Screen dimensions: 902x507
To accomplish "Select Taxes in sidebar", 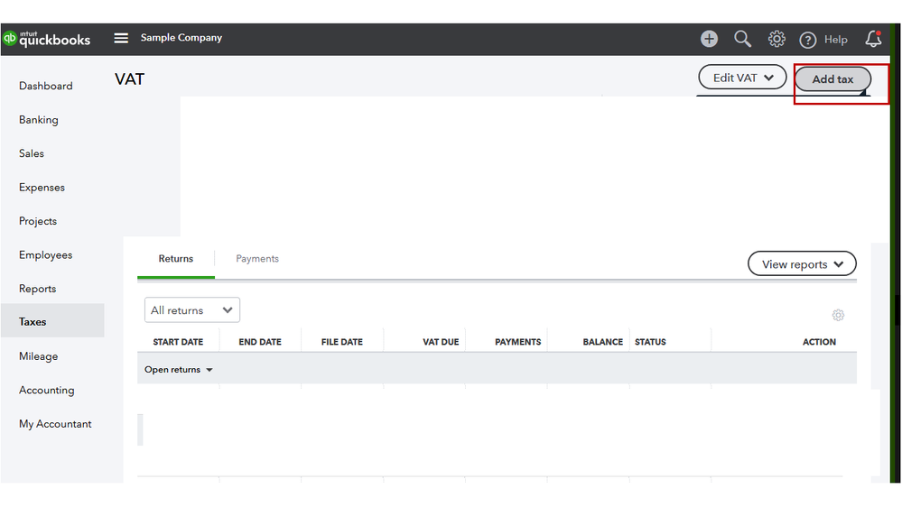I will [x=52, y=321].
